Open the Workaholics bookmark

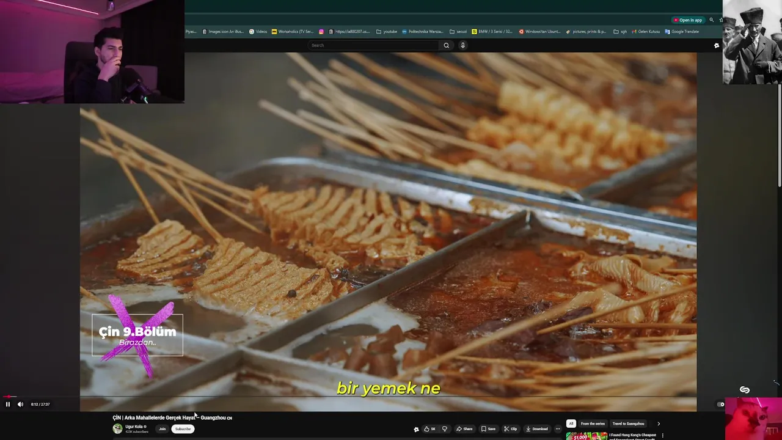tap(293, 32)
